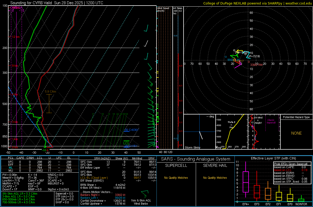313x207 pixels.
Task: Click the 'Sounding for CYRB Valid' title text
Action: pos(32,3)
